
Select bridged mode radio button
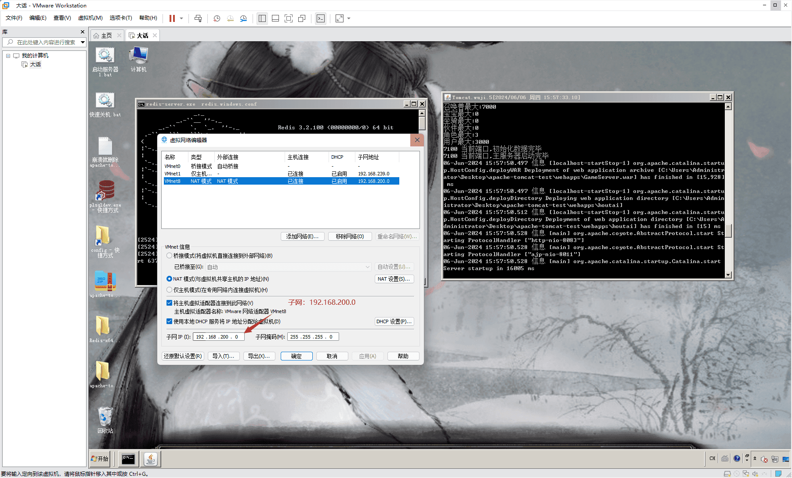[x=170, y=256]
